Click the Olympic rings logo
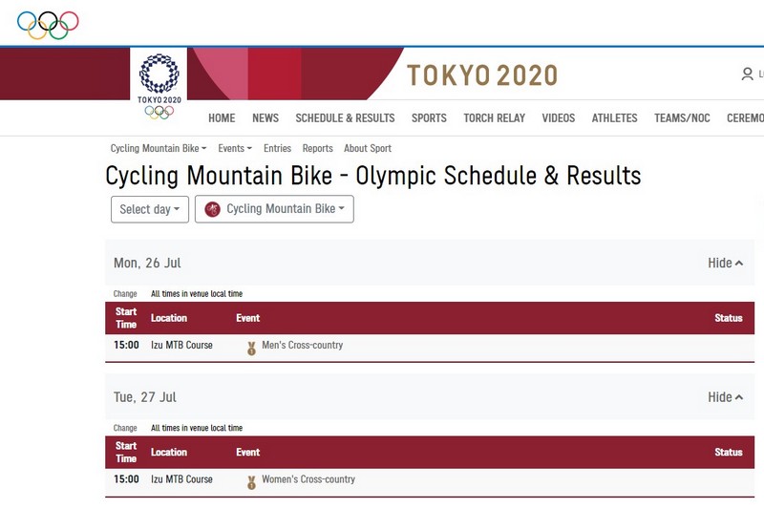Screen dimensions: 764x509 [48, 25]
